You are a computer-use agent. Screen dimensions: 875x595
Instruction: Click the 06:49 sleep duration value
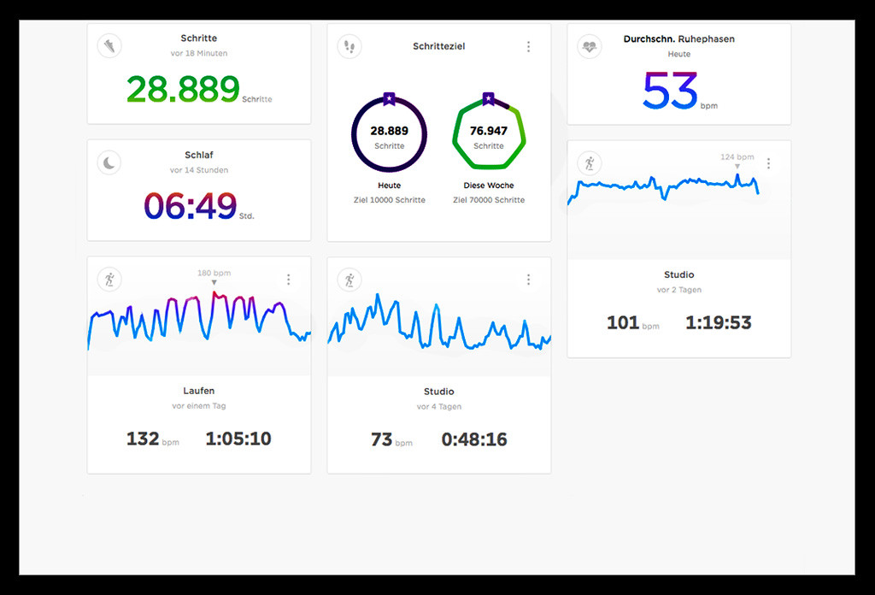(190, 206)
